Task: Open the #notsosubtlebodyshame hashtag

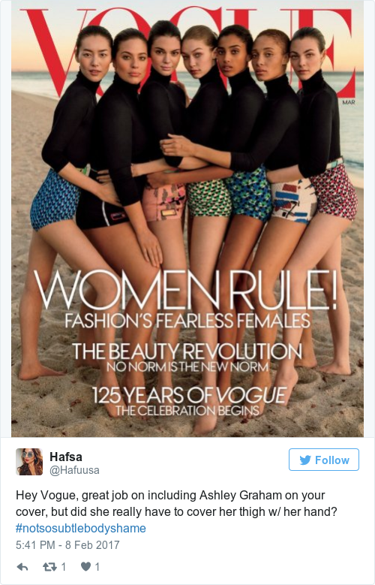Action: click(81, 528)
